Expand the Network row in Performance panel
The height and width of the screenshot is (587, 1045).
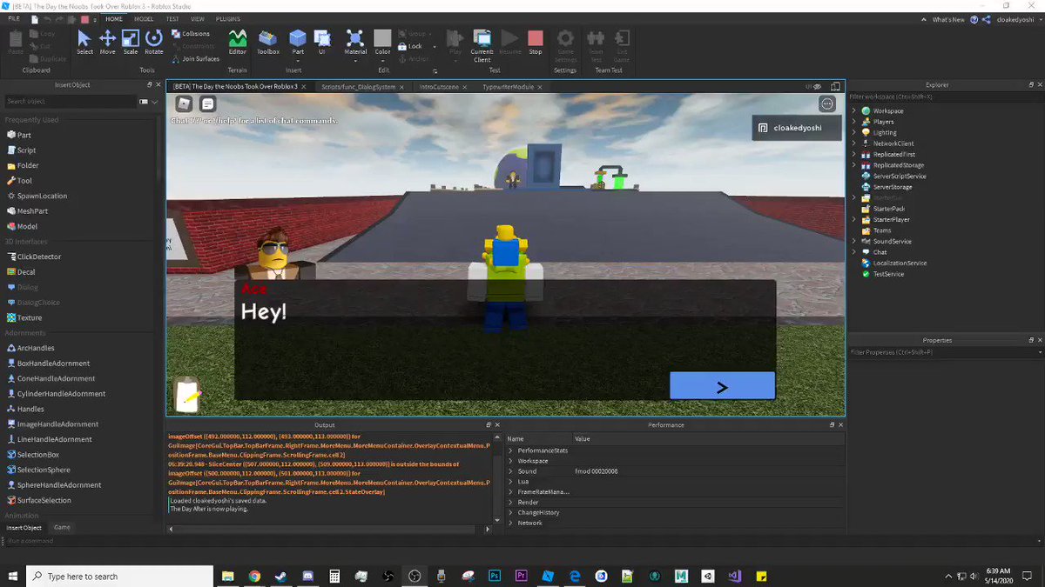[510, 524]
